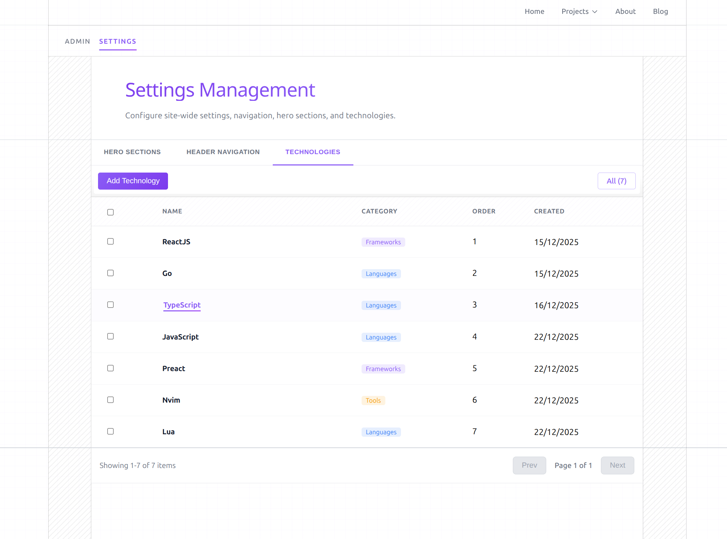Click the Tools badge on Nvim row
The image size is (727, 539).
click(x=373, y=400)
